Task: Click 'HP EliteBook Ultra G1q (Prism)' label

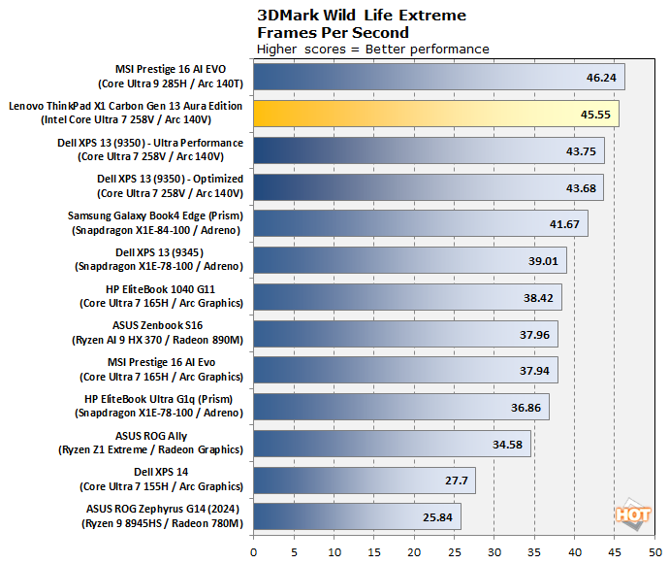Action: pos(159,399)
